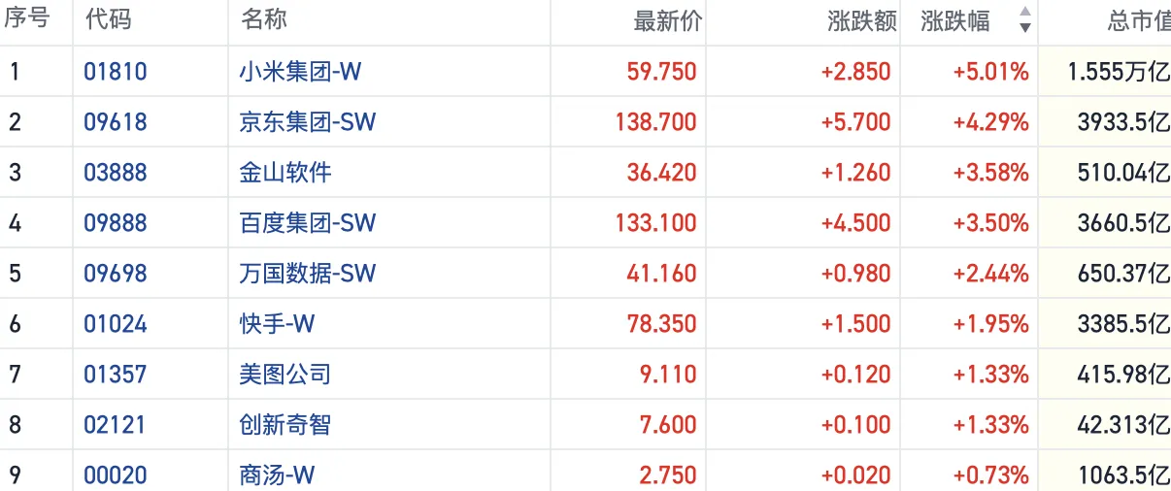The height and width of the screenshot is (491, 1171).
Task: Click the 序号 column header
Action: tap(29, 20)
